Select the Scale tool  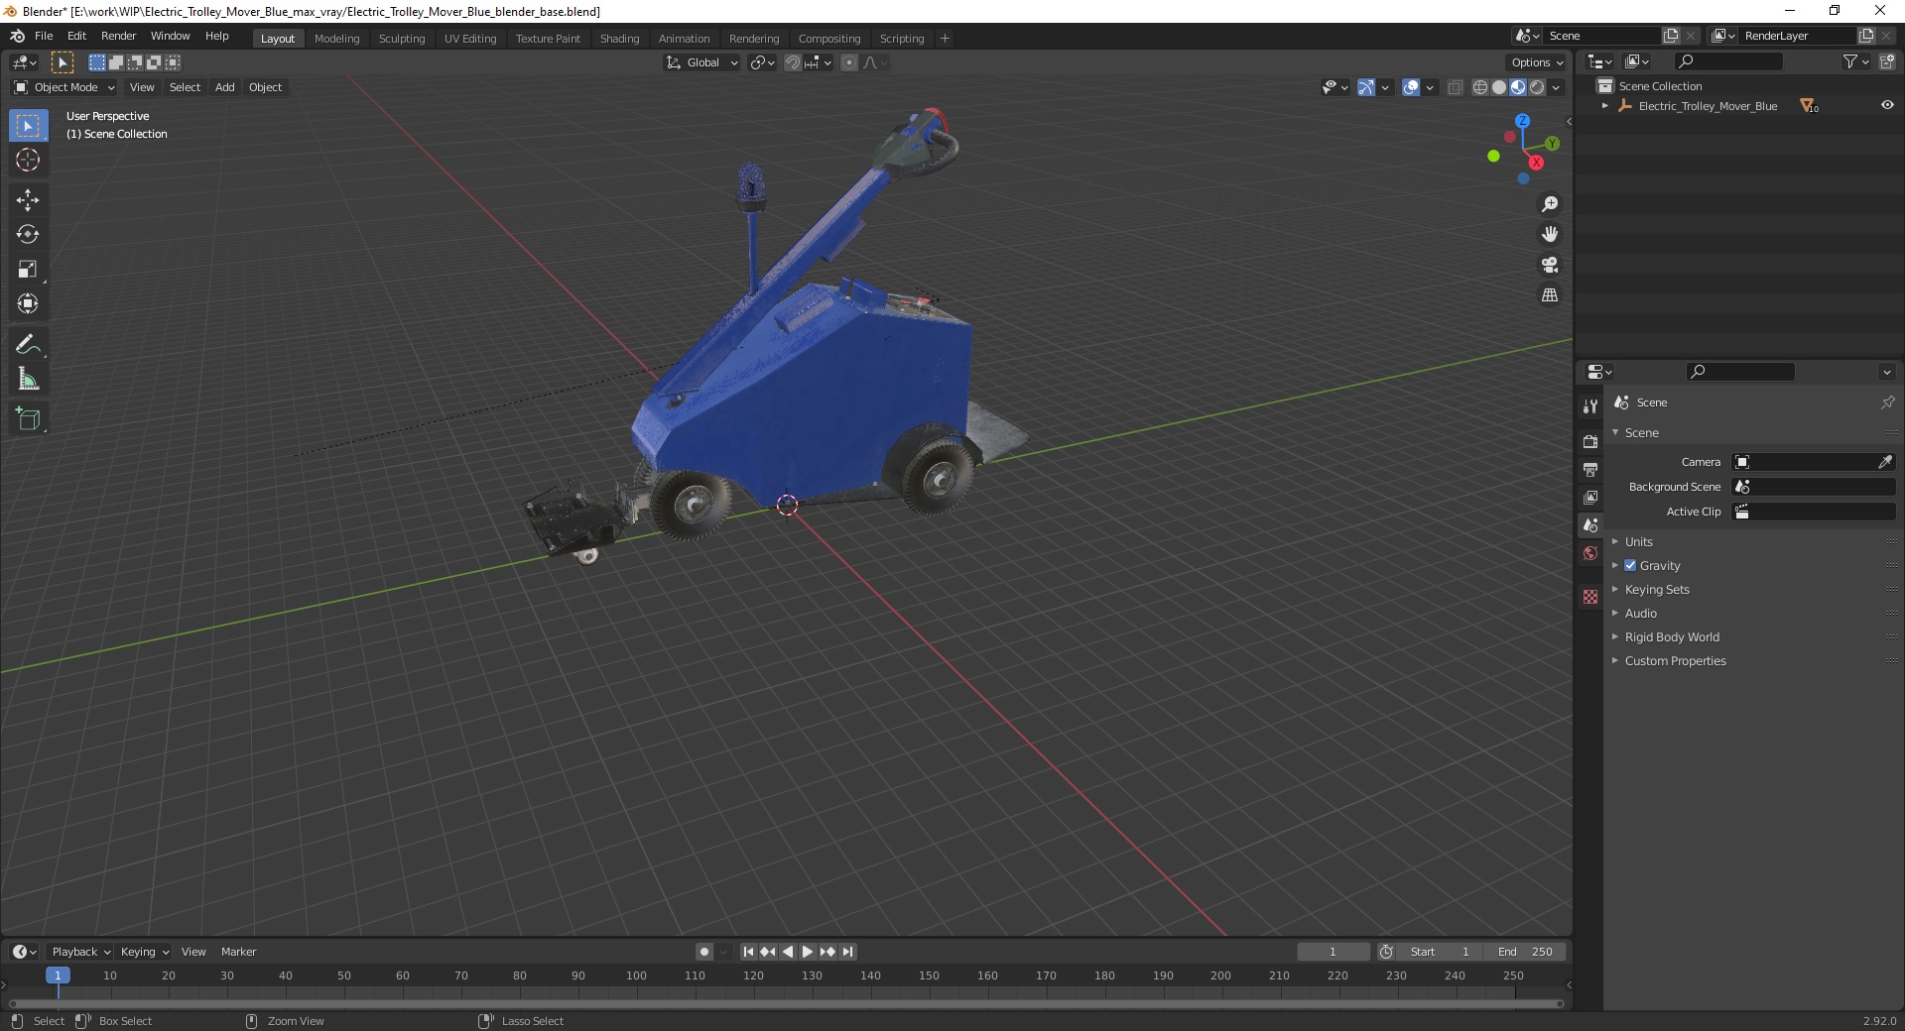pos(28,270)
